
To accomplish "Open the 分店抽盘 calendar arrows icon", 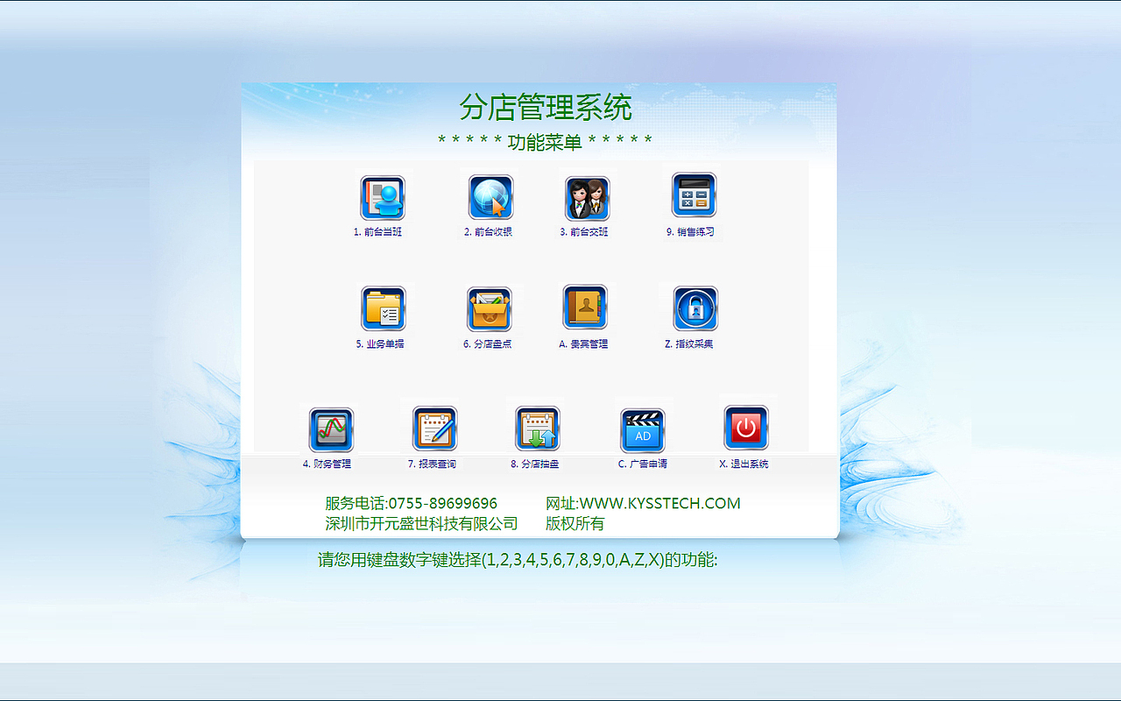I will coord(538,428).
